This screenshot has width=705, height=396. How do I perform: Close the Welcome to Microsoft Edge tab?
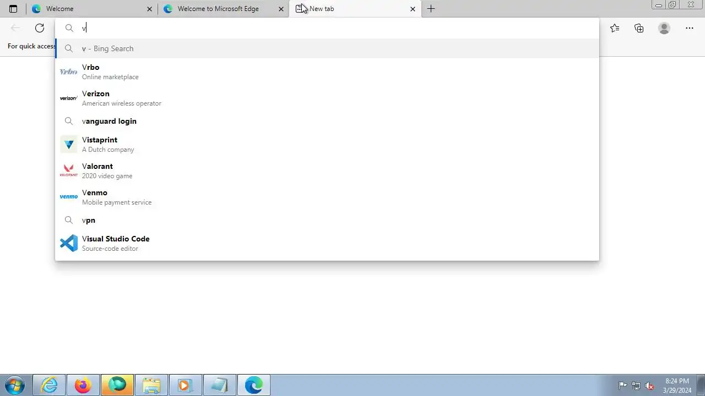coord(281,9)
